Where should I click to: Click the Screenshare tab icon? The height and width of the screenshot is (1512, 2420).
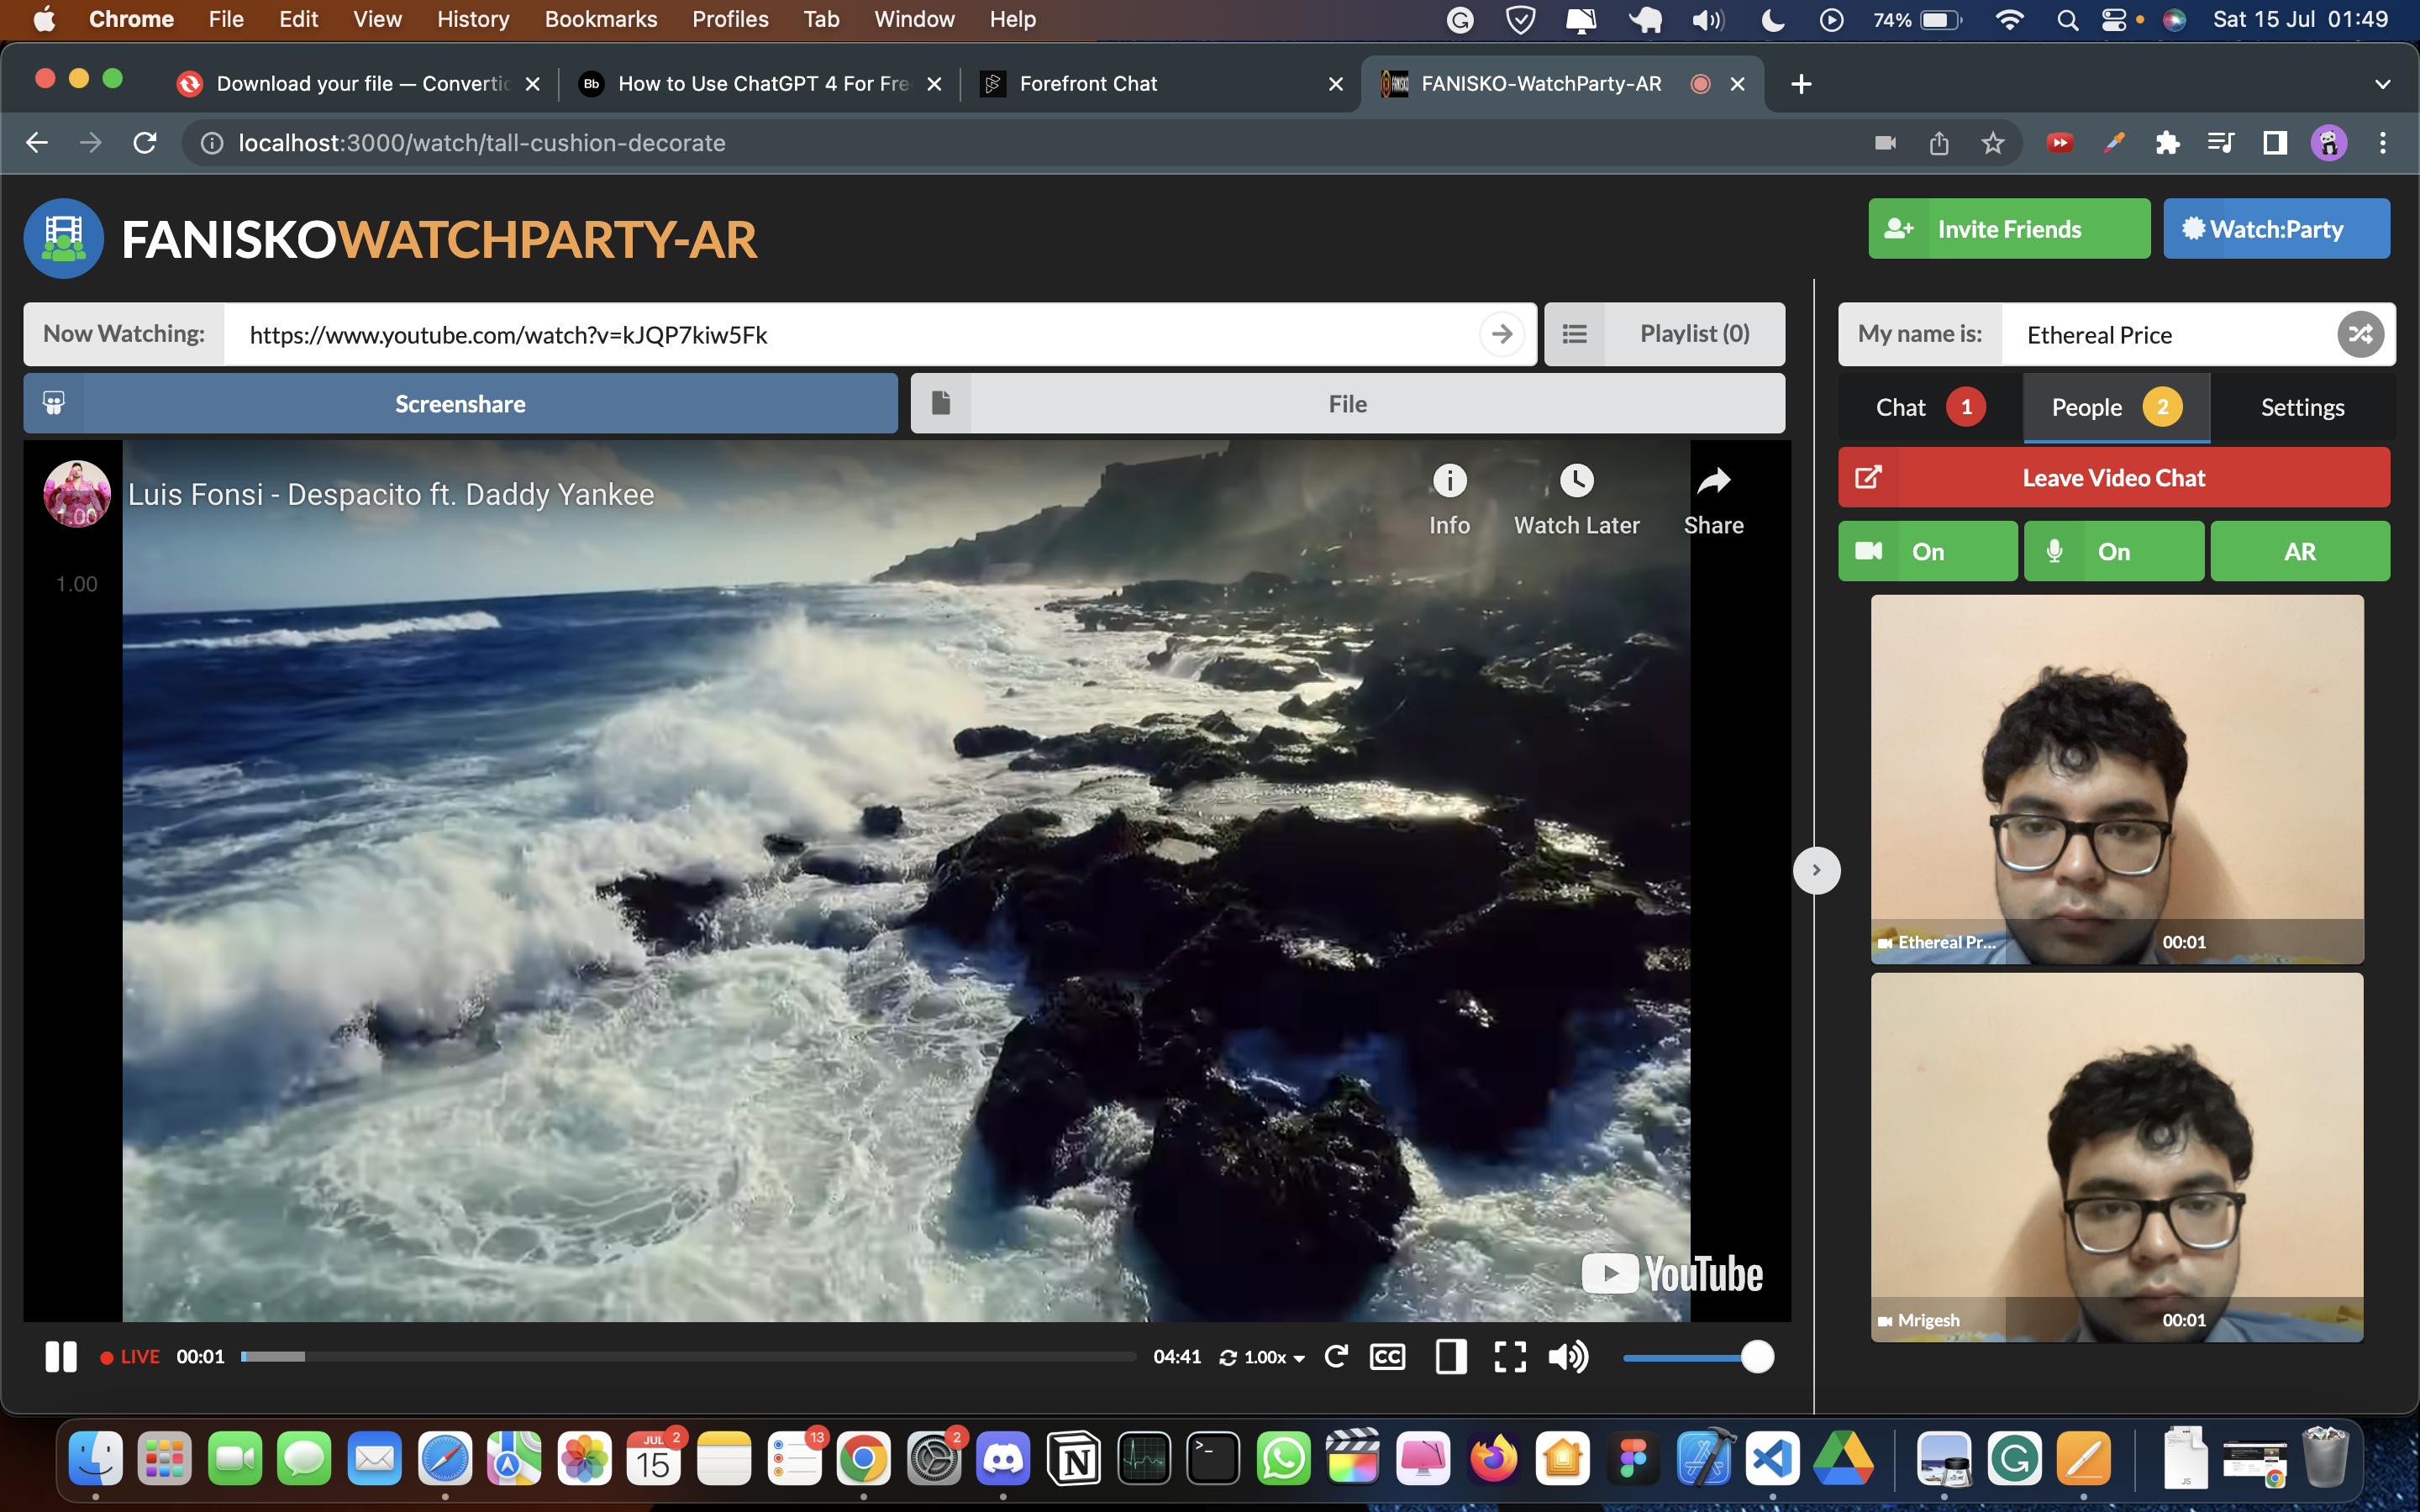click(52, 402)
